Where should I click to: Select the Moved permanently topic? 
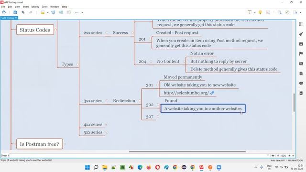click(183, 77)
